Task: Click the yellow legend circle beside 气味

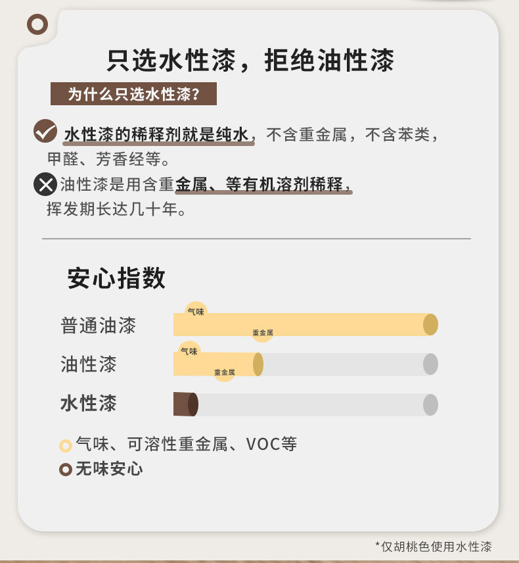Action: 66,445
